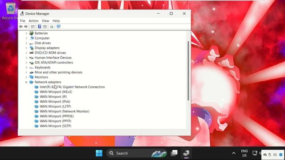
Task: Click the Batteries category icon
Action: coord(32,33)
